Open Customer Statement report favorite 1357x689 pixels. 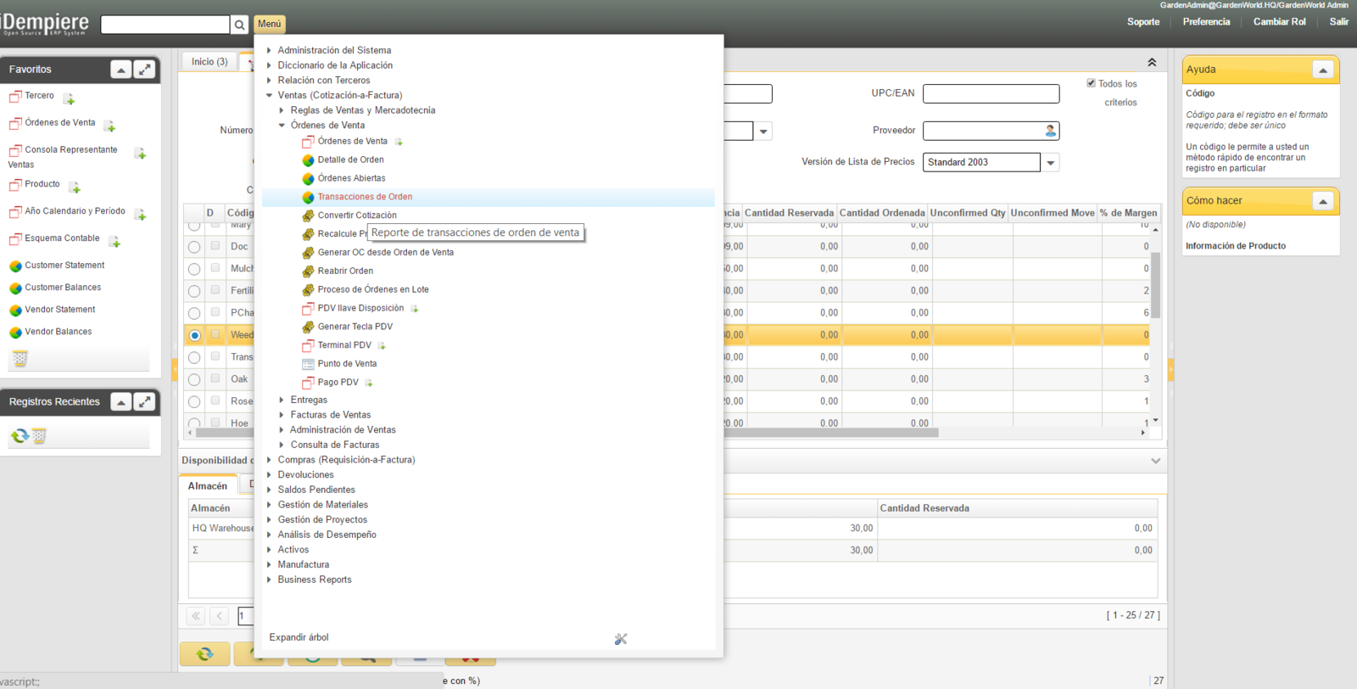point(64,266)
